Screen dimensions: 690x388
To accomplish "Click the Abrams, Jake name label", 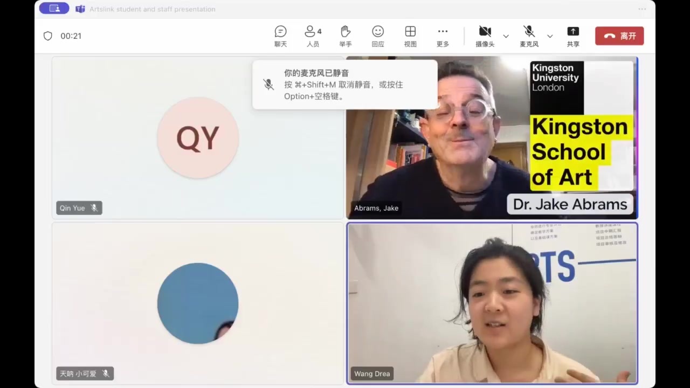I will click(x=376, y=208).
